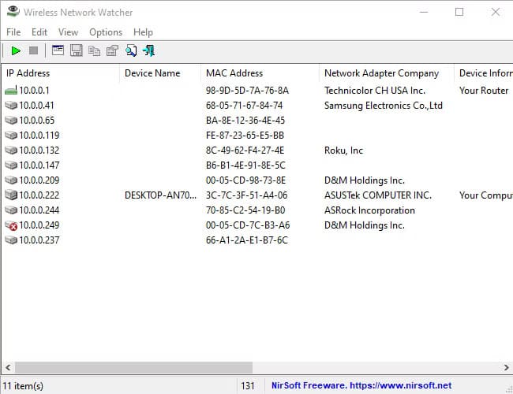This screenshot has width=513, height=394.
Task: Click the computer icon beside 10.0.0.222
Action: coord(11,195)
